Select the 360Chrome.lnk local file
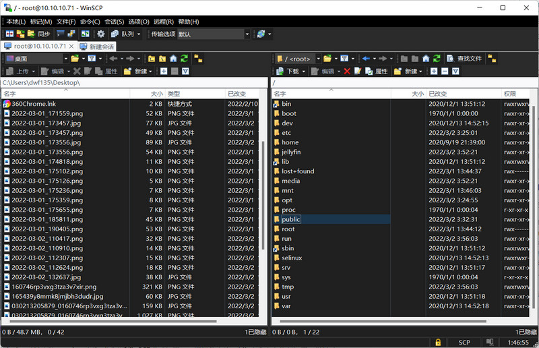The height and width of the screenshot is (348, 539). pos(34,104)
